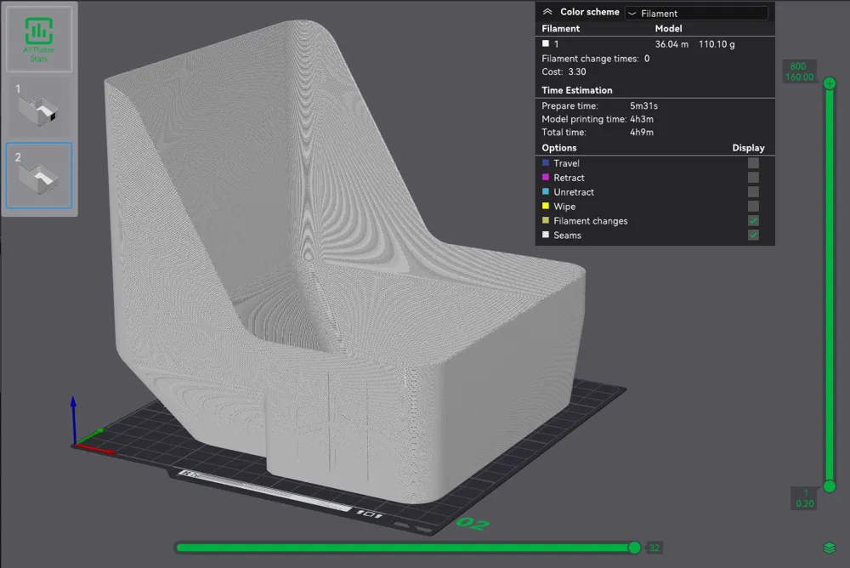Open All Plates Stats icon

click(x=38, y=38)
